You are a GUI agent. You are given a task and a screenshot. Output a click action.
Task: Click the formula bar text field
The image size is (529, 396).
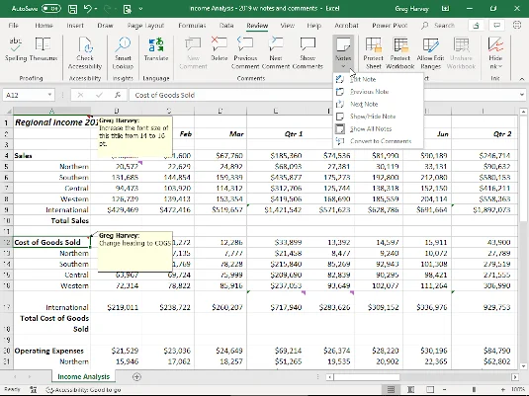(324, 95)
